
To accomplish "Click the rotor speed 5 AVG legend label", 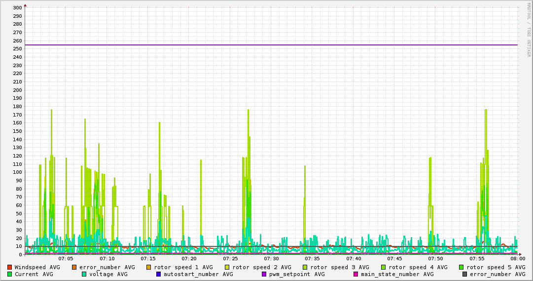I will 496,267.
